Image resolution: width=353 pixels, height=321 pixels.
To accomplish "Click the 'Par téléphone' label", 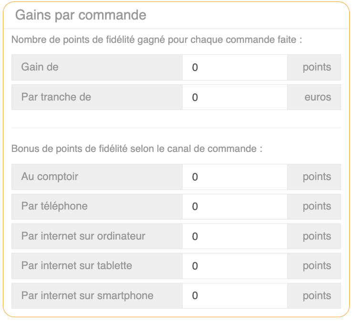I will coord(54,207).
